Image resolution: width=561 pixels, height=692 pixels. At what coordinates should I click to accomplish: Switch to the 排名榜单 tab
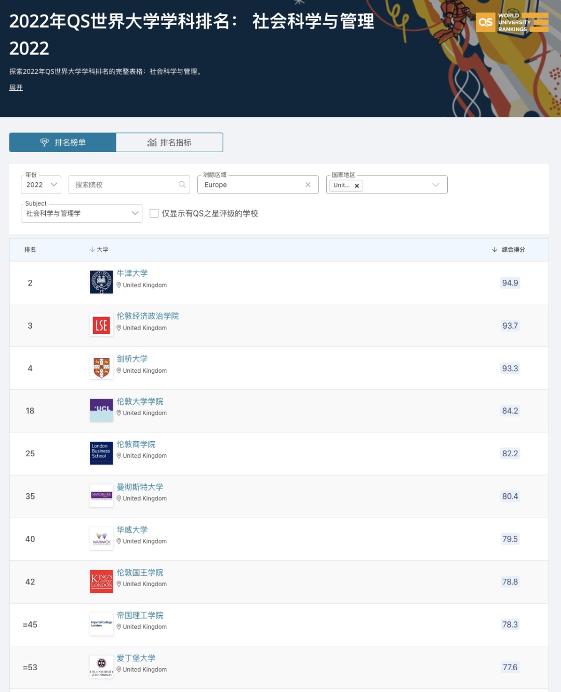(63, 142)
